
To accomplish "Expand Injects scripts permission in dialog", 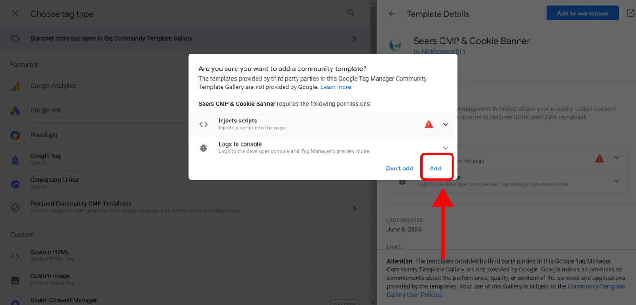I will (446, 124).
